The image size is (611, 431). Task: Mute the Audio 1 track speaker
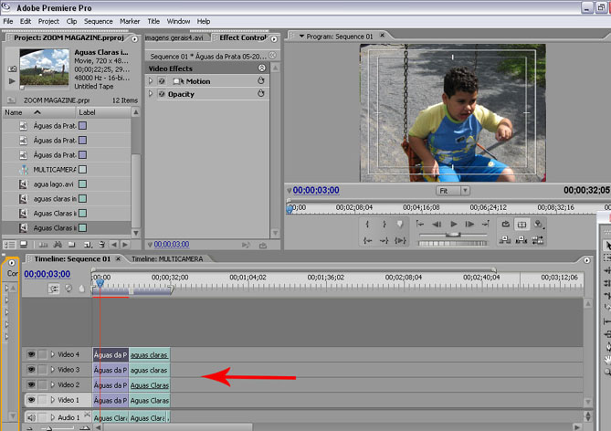[31, 417]
